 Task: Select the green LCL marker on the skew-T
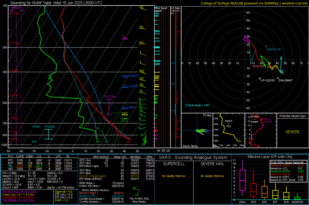click(x=125, y=120)
